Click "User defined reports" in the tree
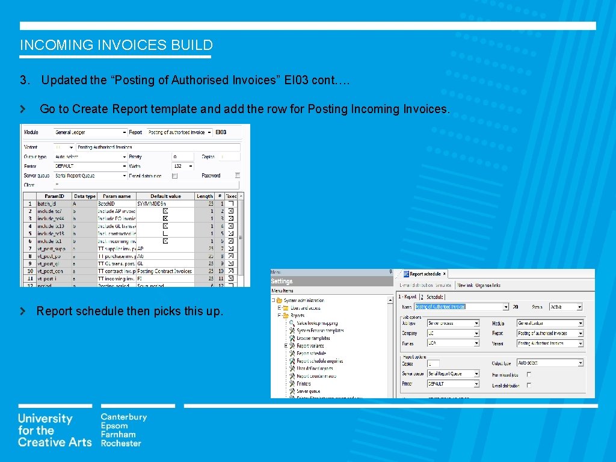 [315, 369]
